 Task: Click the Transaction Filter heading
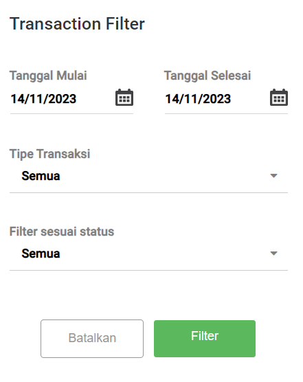pyautogui.click(x=77, y=24)
